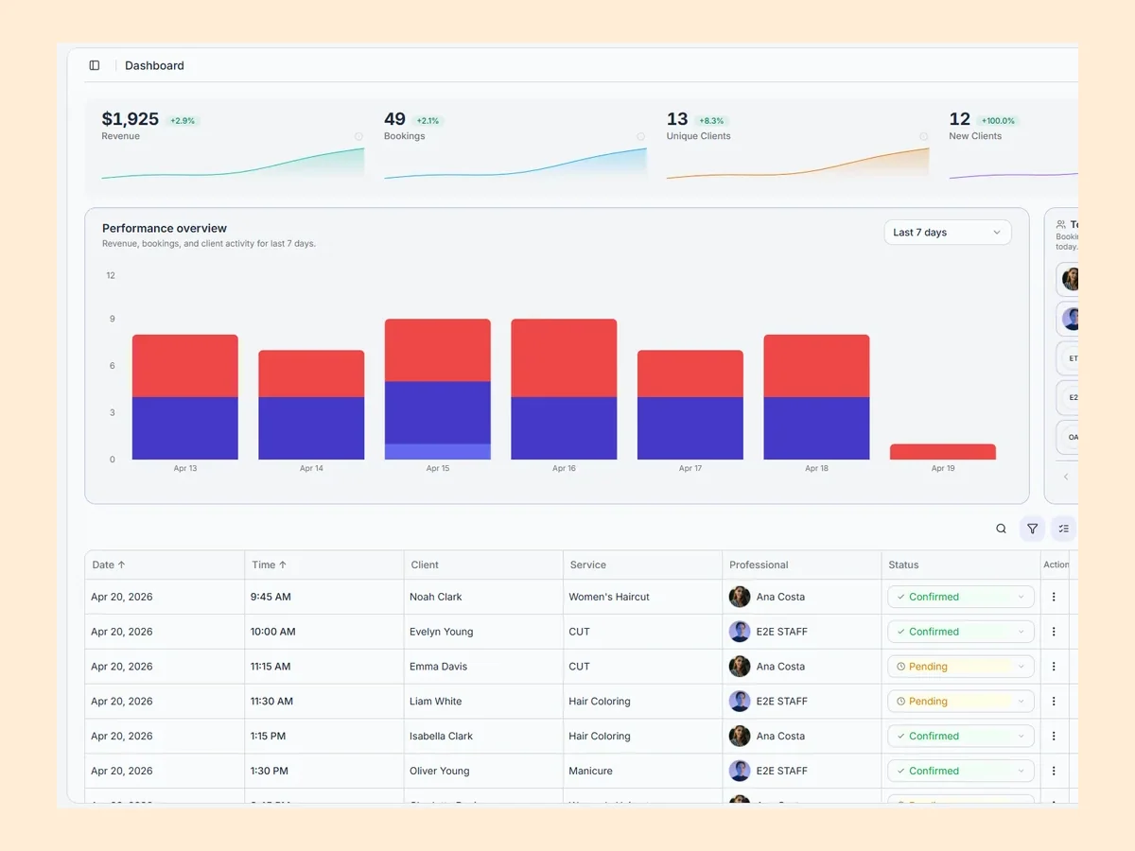Click the Dashboard page title
This screenshot has width=1135, height=851.
(154, 65)
